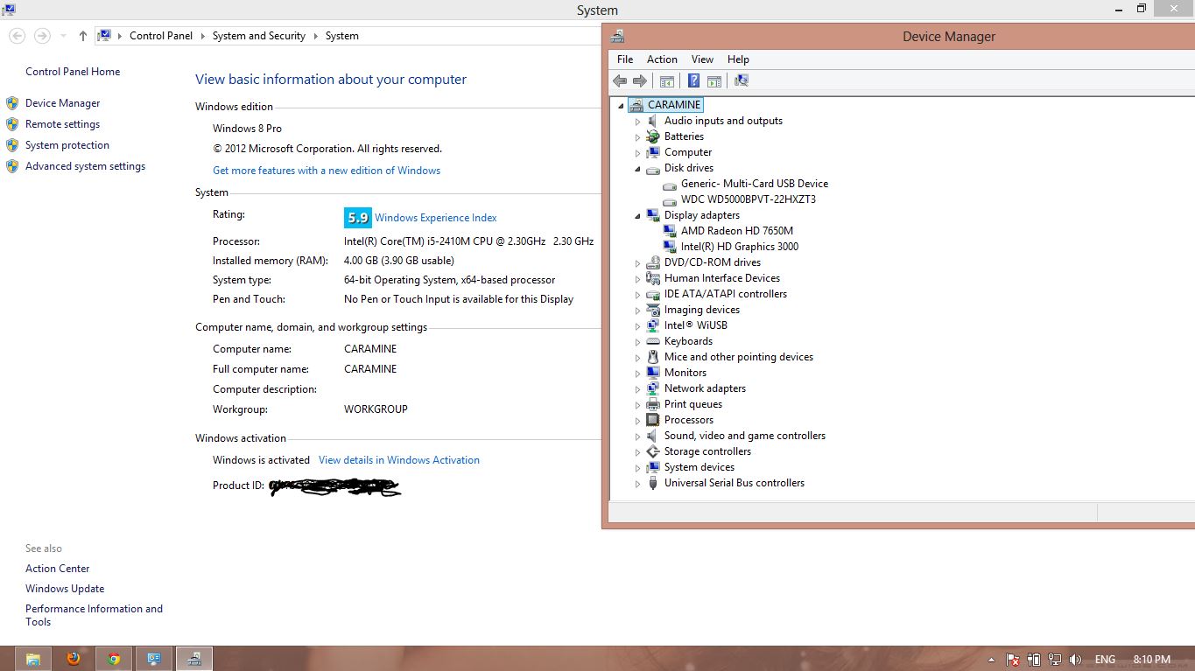
Task: Open Help via the blue question mark icon
Action: [693, 80]
